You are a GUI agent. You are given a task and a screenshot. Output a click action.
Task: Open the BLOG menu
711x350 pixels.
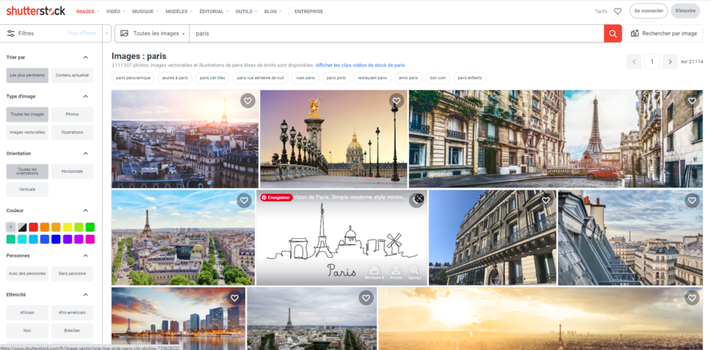point(272,11)
